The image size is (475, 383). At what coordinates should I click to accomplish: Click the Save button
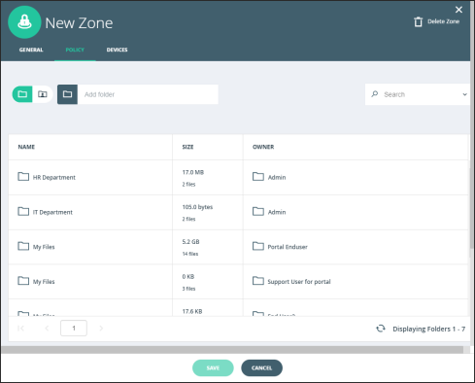(x=213, y=368)
